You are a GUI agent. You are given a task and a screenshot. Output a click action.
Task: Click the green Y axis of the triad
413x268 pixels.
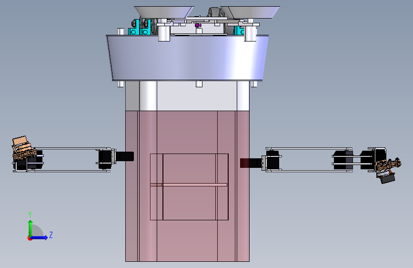tap(30, 228)
